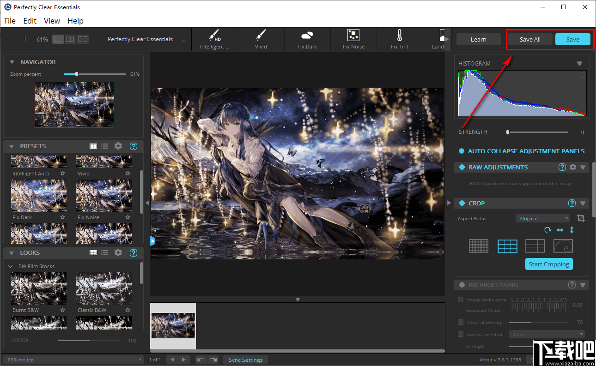Toggle the Crop panel on/off dot

(462, 203)
